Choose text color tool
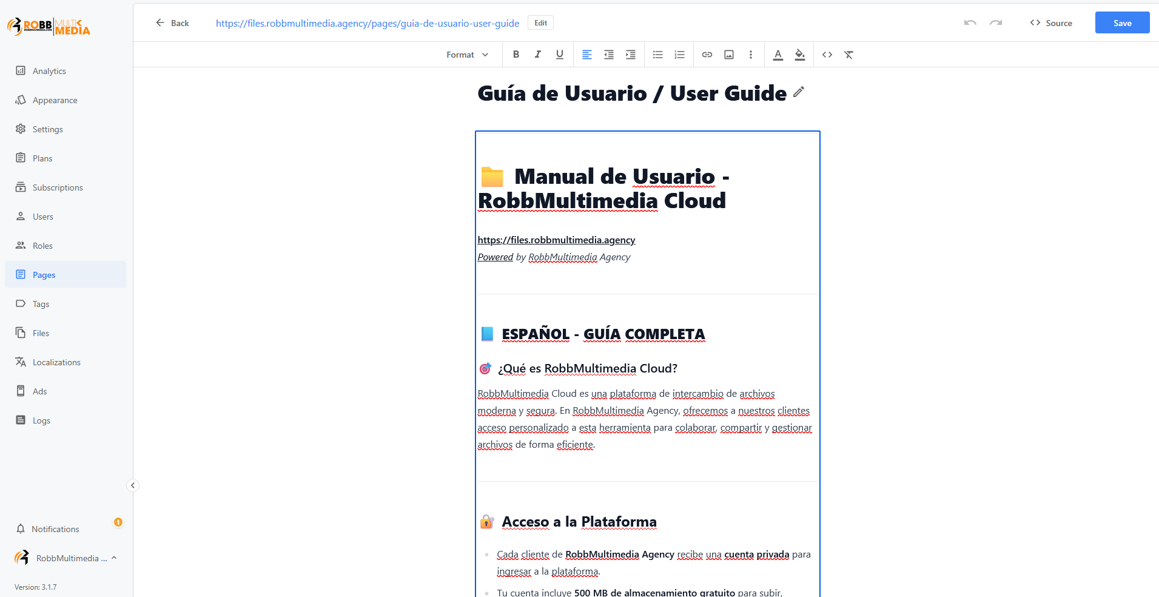This screenshot has height=597, width=1159. click(x=778, y=55)
